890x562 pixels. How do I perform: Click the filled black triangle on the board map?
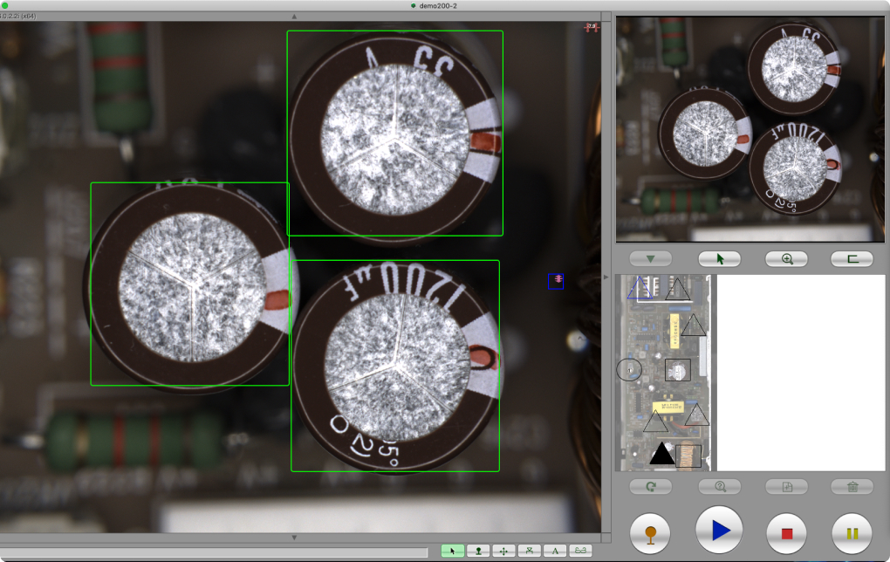[662, 454]
